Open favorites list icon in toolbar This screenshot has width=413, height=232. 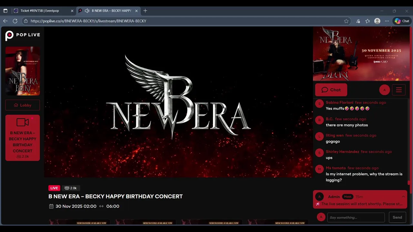point(368,21)
